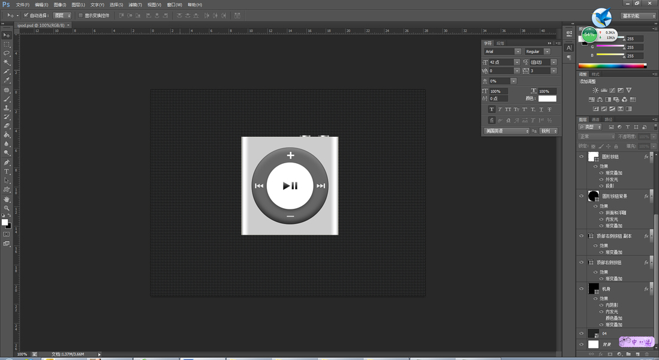Create a new group in Layers panel

pyautogui.click(x=629, y=355)
